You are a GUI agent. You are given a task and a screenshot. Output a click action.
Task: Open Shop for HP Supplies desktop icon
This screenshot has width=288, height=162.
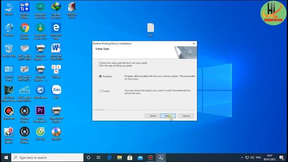tap(56, 115)
